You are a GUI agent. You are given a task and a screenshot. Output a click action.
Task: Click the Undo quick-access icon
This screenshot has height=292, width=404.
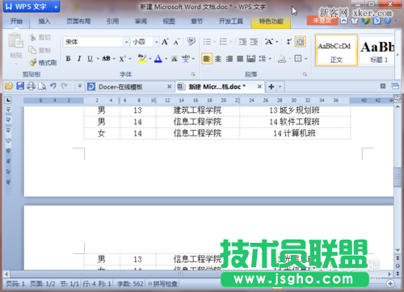(x=53, y=86)
